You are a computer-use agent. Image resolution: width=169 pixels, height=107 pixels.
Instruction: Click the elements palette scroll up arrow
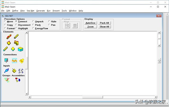[x=26, y=32]
